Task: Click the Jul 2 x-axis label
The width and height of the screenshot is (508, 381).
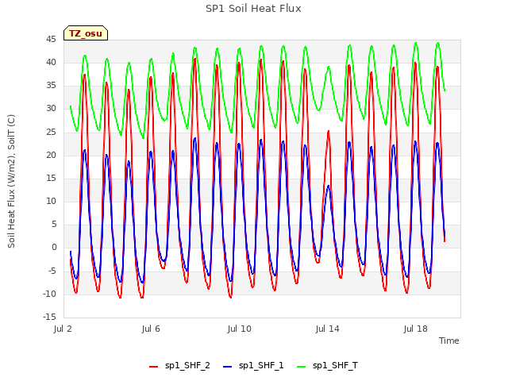Action: 63,329
